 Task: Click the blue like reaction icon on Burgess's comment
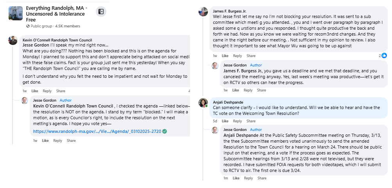384,56
